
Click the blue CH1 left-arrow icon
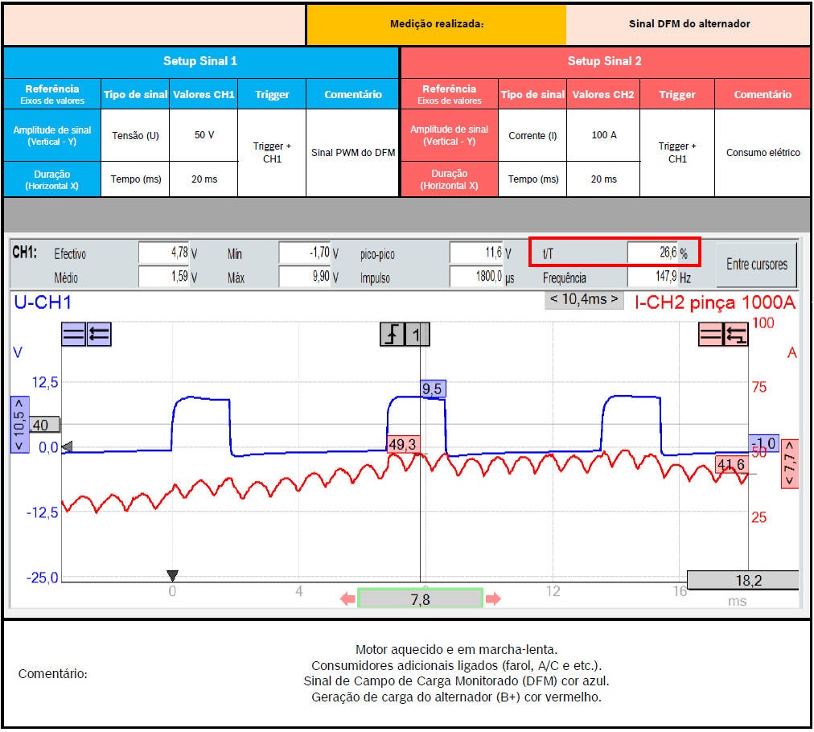(98, 335)
